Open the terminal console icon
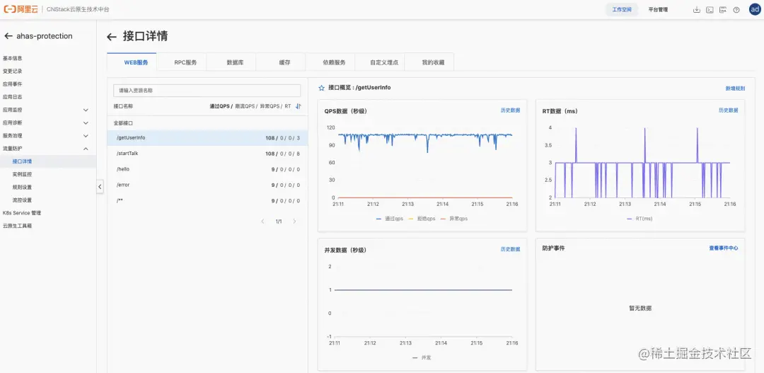 tap(710, 10)
